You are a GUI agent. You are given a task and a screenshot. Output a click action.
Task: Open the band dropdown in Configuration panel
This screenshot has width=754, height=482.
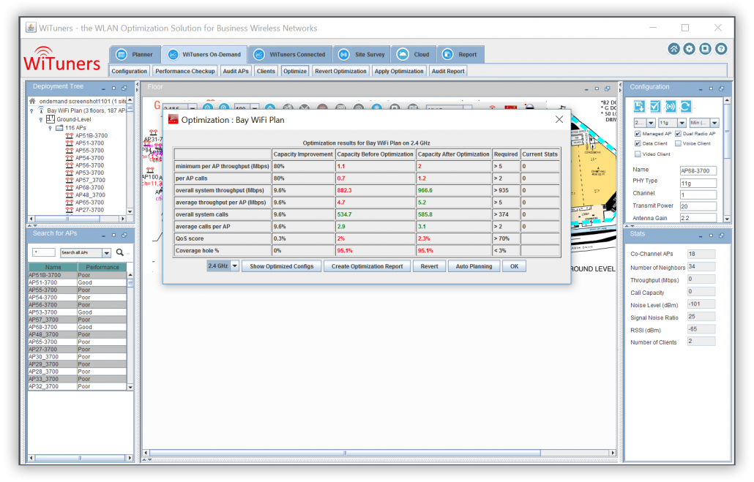click(x=651, y=123)
